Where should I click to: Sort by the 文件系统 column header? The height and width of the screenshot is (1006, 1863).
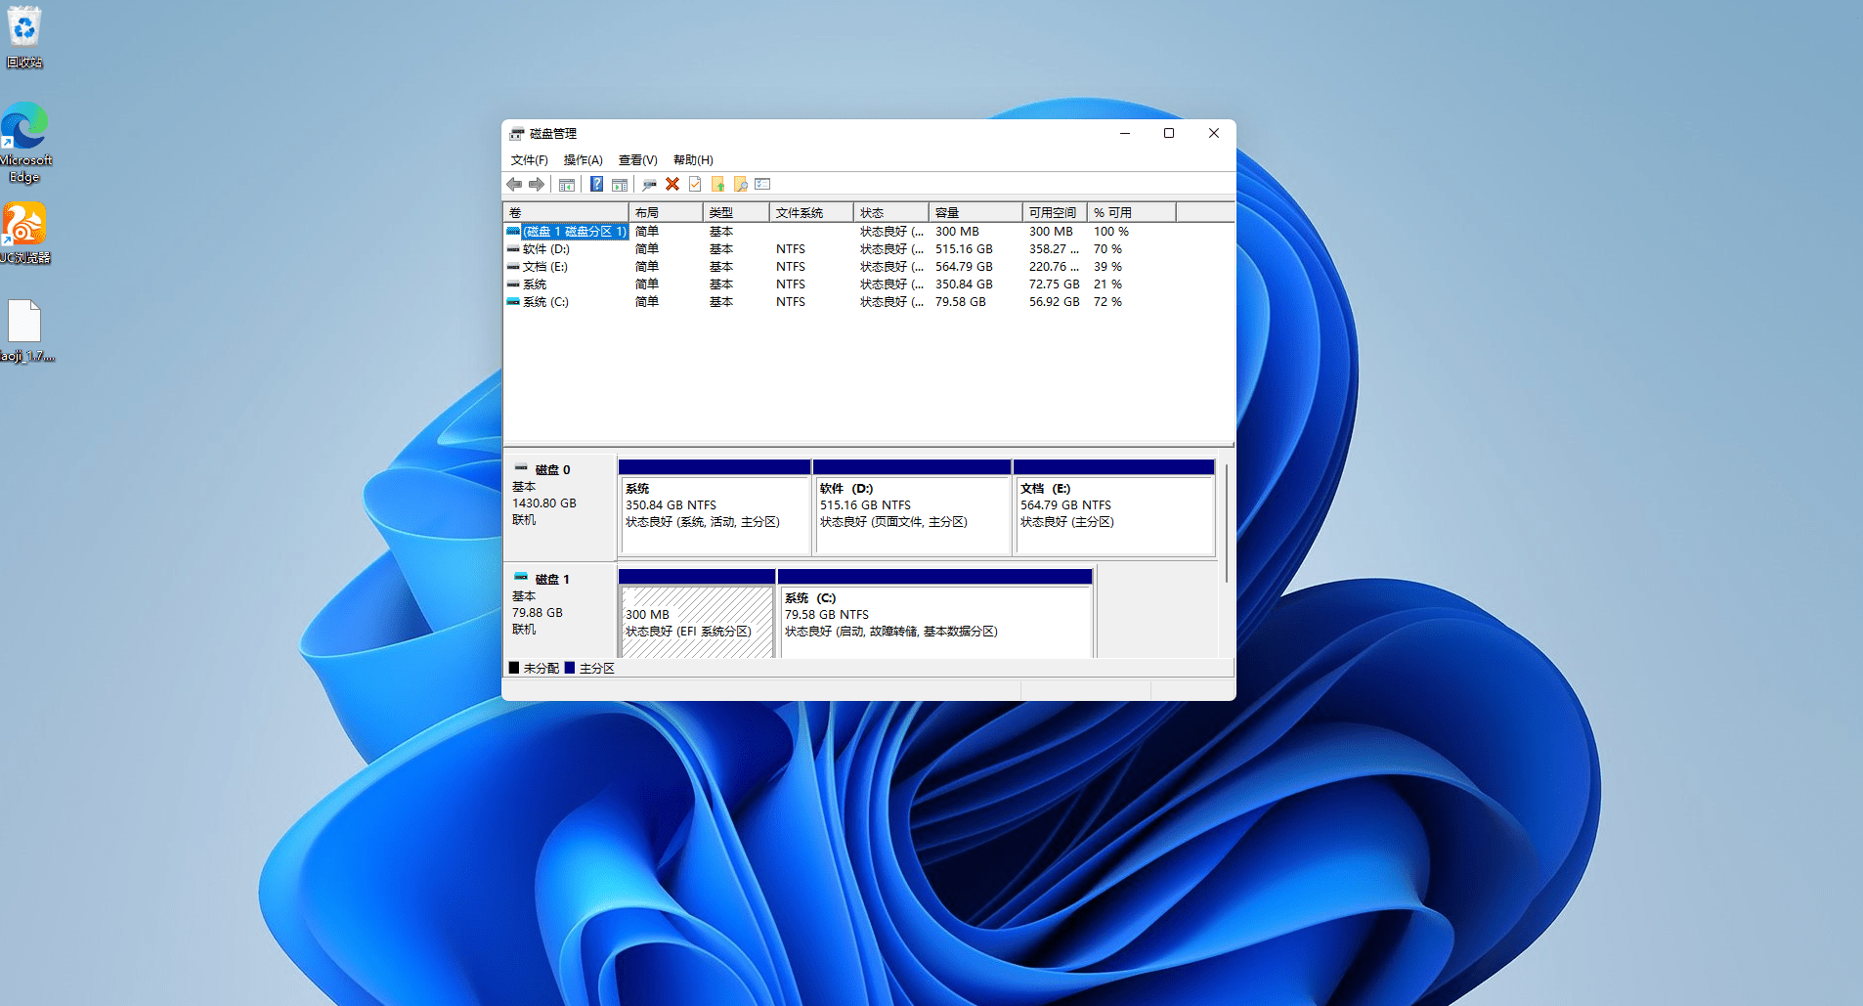[811, 212]
